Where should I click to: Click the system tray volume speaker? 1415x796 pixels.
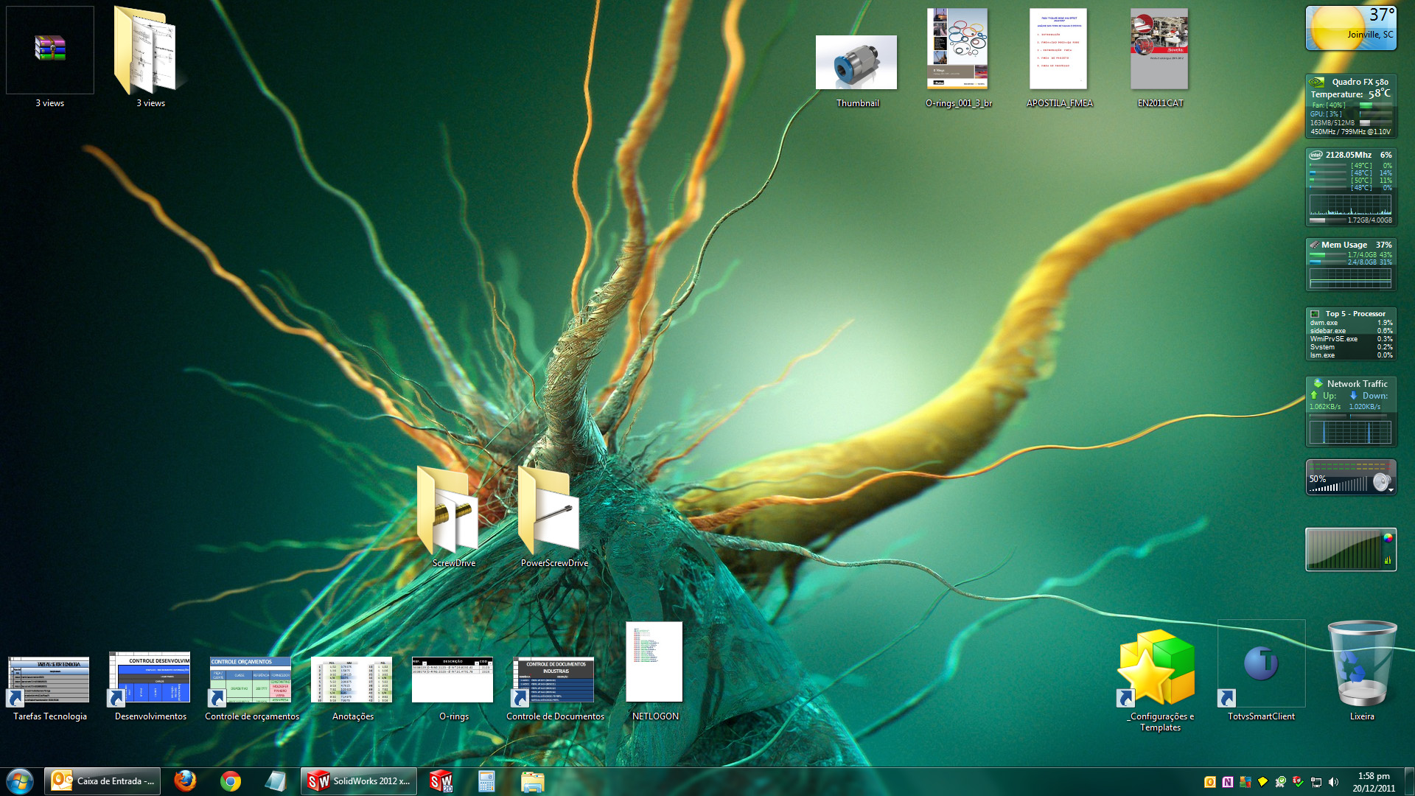tap(1333, 782)
